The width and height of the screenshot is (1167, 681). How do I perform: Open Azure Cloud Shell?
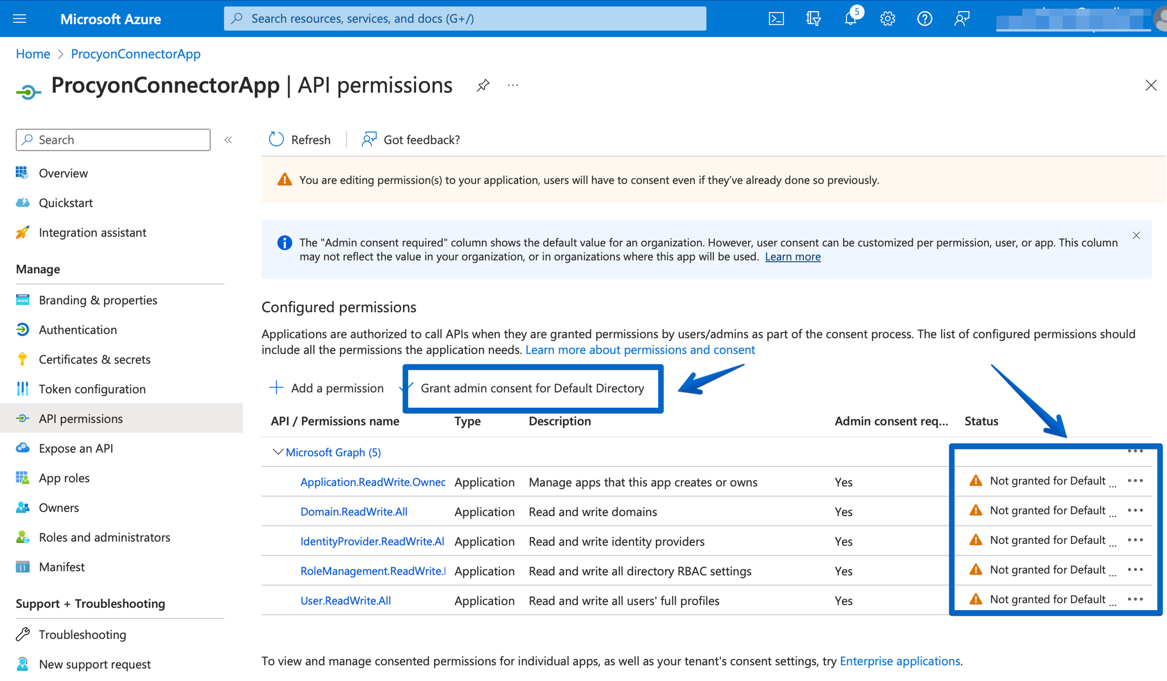click(x=776, y=18)
